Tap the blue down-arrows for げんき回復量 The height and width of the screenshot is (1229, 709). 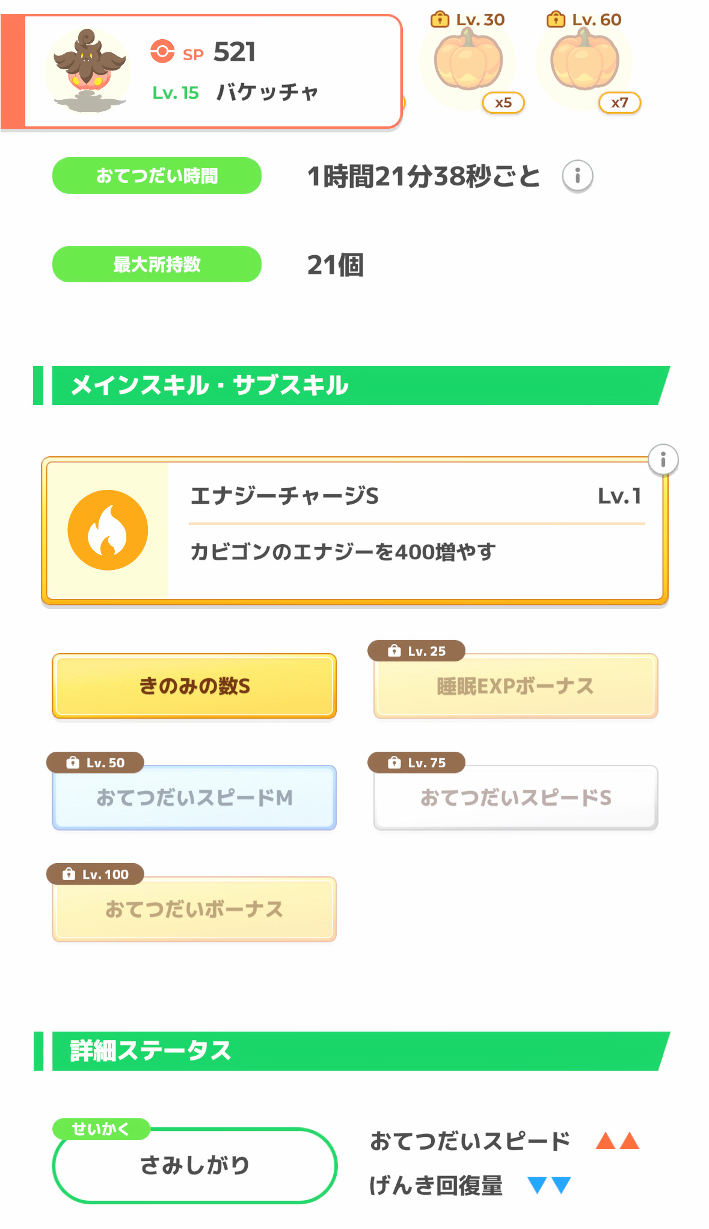click(x=548, y=1185)
